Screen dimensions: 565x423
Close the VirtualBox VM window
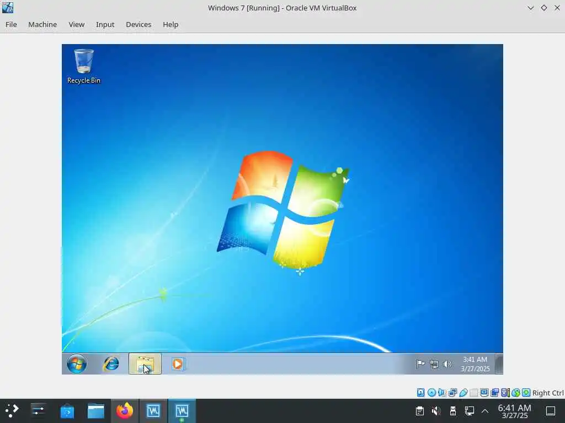point(557,8)
